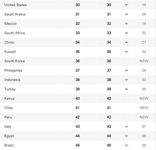
Task: Click the Kenya country name
Action: tap(9, 98)
